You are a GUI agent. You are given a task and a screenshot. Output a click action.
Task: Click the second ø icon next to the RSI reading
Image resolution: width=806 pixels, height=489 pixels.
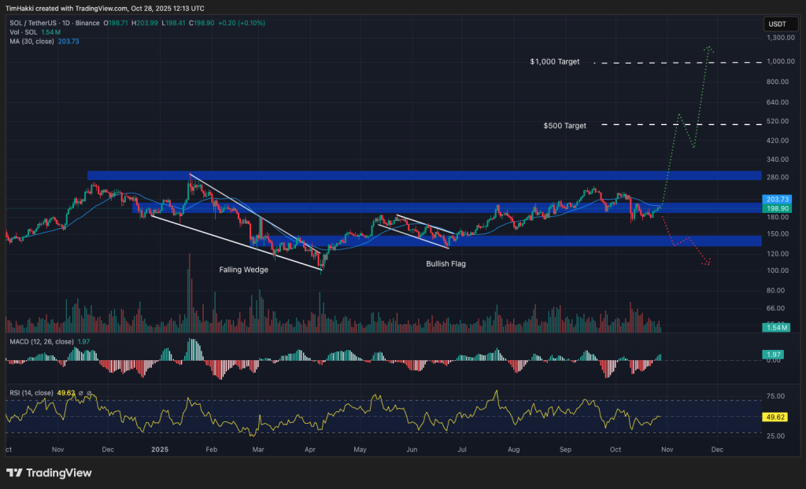(x=89, y=393)
